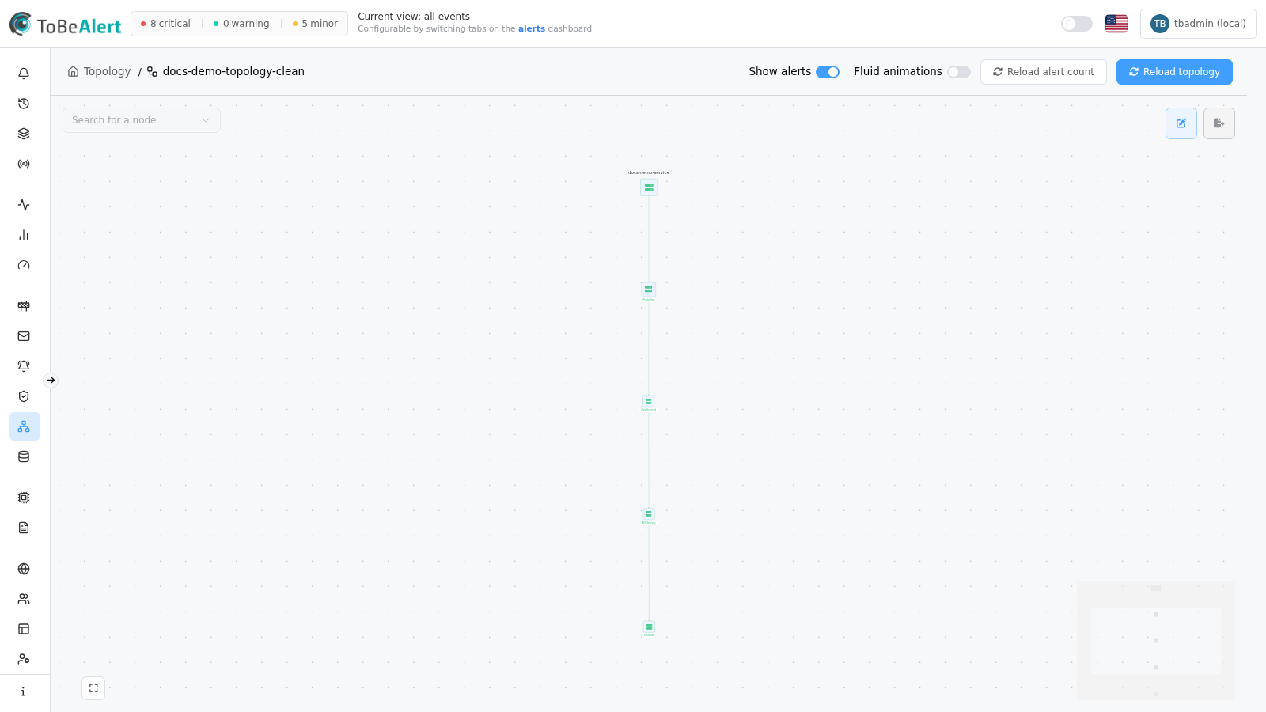
Task: Open the alerts dashboard link
Action: pos(532,29)
